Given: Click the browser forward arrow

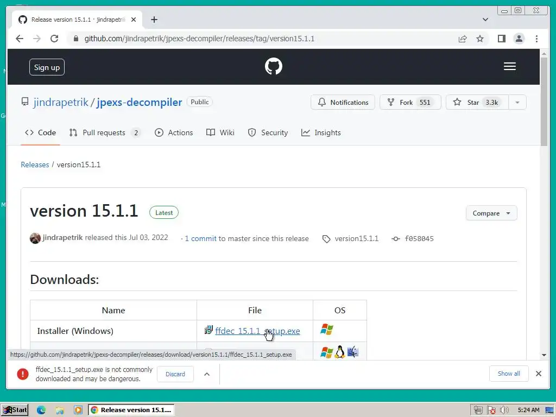Looking at the screenshot, I should click(x=37, y=39).
